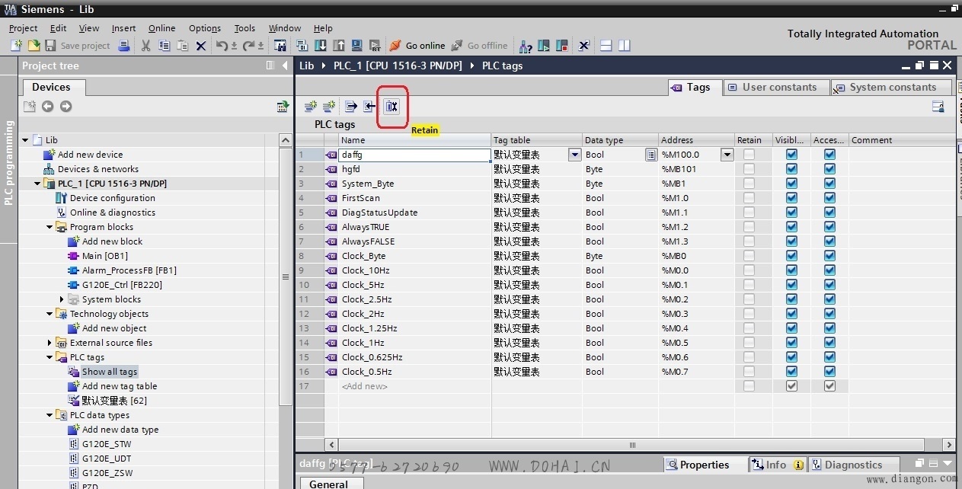Print using the printer toolbar icon
Image resolution: width=962 pixels, height=489 pixels.
(x=123, y=46)
